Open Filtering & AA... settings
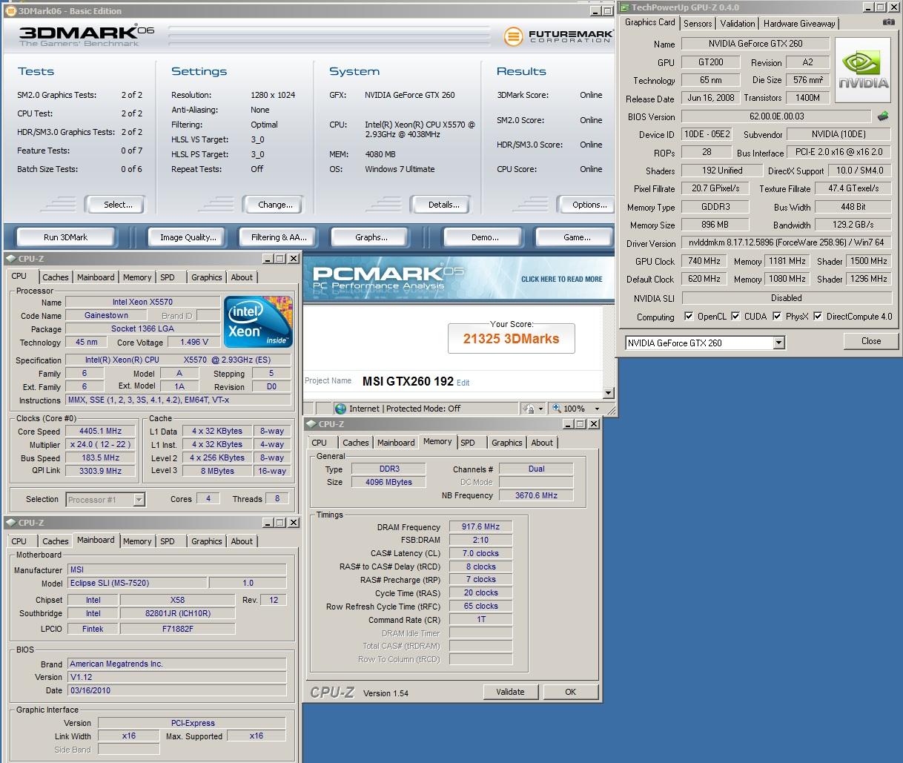This screenshot has width=903, height=763. [279, 237]
